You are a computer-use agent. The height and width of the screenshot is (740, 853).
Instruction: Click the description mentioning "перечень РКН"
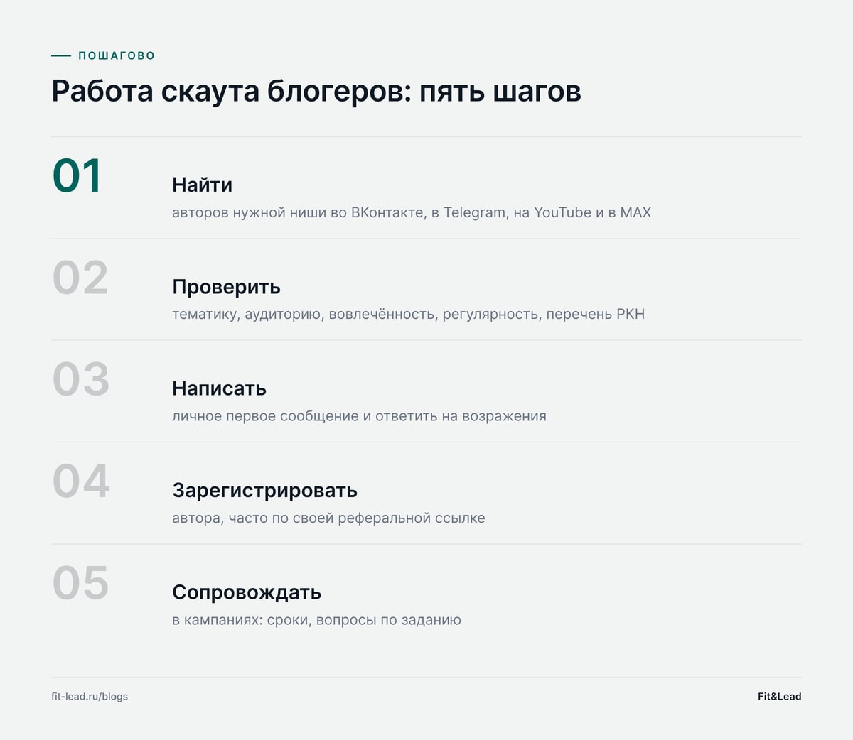tap(408, 314)
